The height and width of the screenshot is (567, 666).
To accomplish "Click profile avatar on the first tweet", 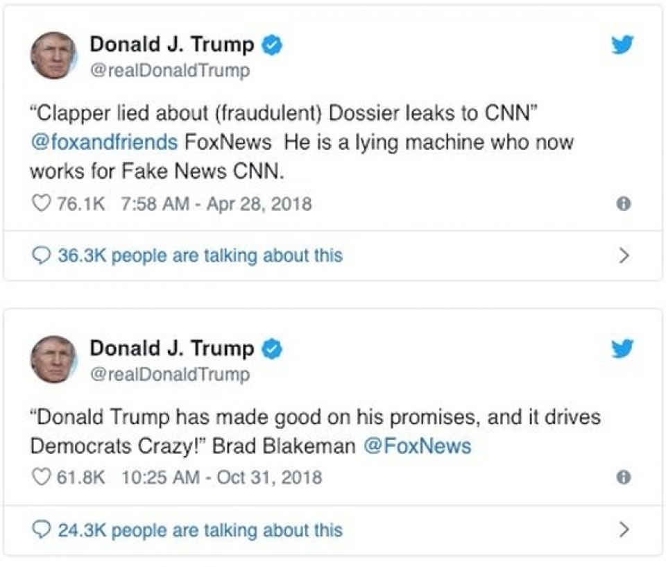I will [52, 56].
